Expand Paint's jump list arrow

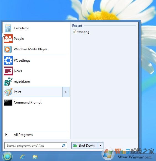coord(66,92)
